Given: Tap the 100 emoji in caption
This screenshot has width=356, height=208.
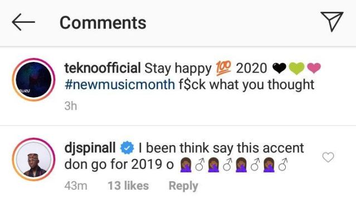Looking at the screenshot, I should point(223,68).
